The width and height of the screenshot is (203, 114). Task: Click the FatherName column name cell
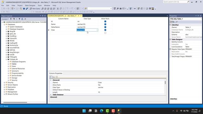[63, 27]
